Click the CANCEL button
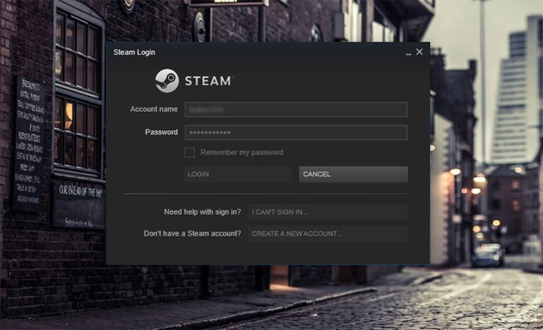 click(353, 174)
